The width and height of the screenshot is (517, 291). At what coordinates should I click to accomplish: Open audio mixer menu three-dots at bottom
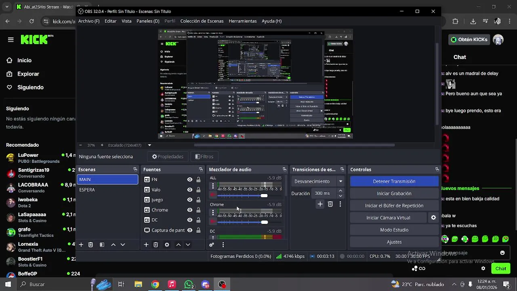(223, 245)
